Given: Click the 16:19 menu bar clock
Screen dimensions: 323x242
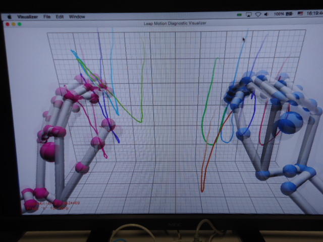Looking at the screenshot, I should (314, 14).
